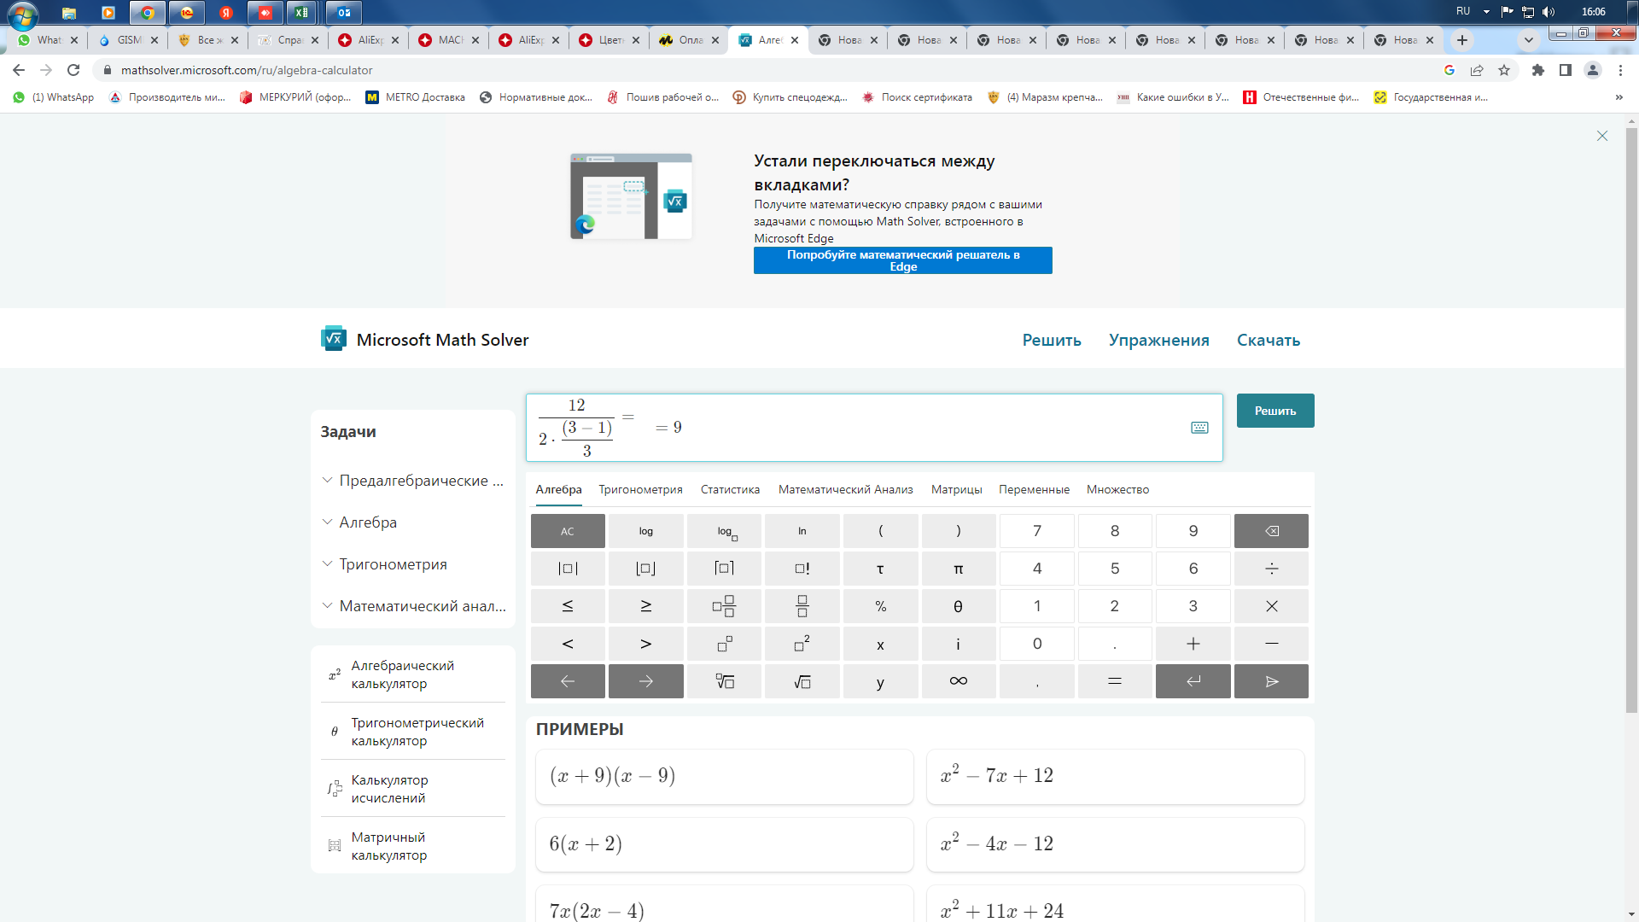Click the infinity symbol key

[958, 681]
